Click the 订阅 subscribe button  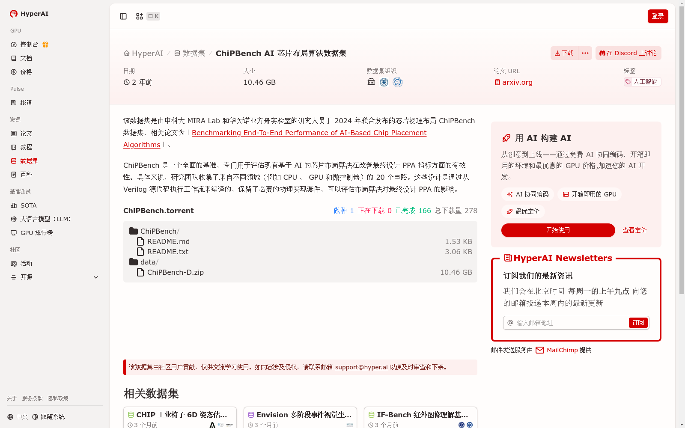(638, 323)
